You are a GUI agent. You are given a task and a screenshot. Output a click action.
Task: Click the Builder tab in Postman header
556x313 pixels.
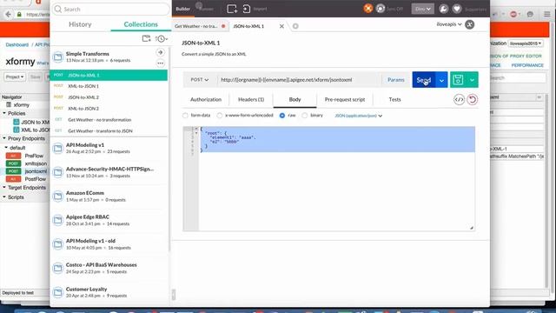pos(183,9)
